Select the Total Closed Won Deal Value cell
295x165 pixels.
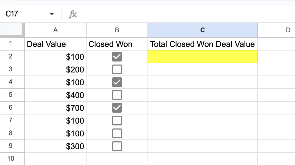(x=202, y=44)
